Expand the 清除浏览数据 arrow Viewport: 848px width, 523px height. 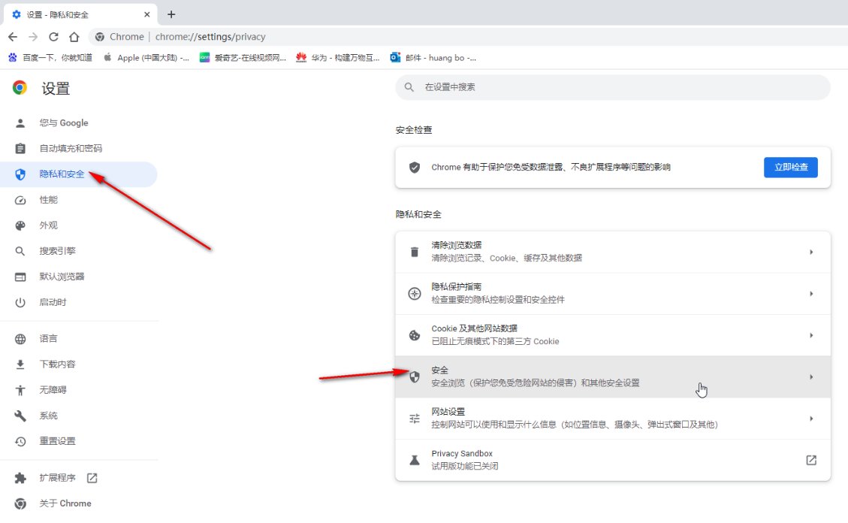[x=811, y=252]
